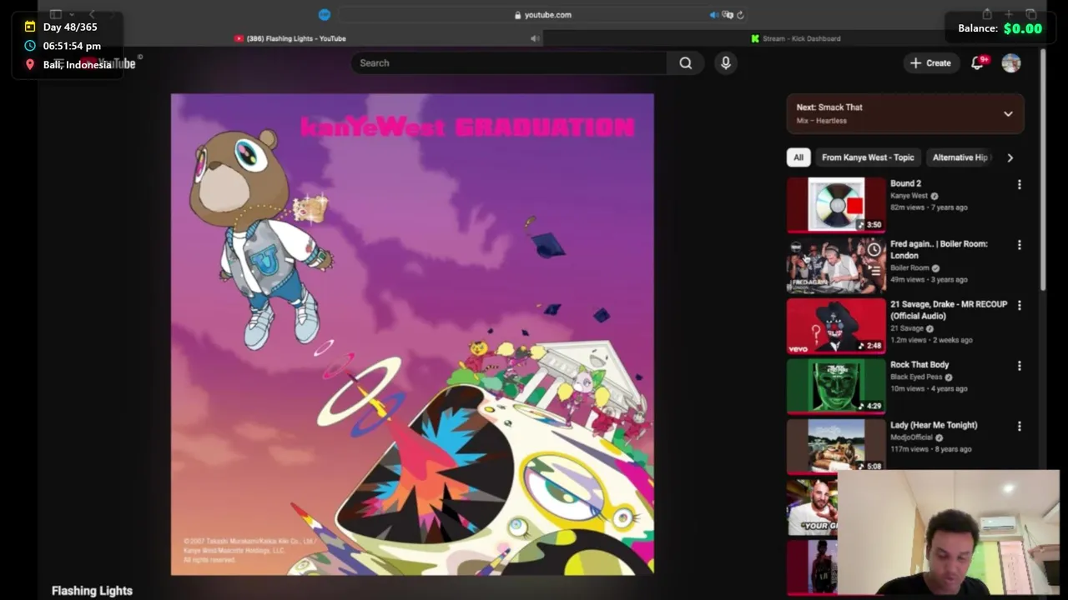Click the Flashing Lights video title text
The width and height of the screenshot is (1068, 600).
pos(92,590)
